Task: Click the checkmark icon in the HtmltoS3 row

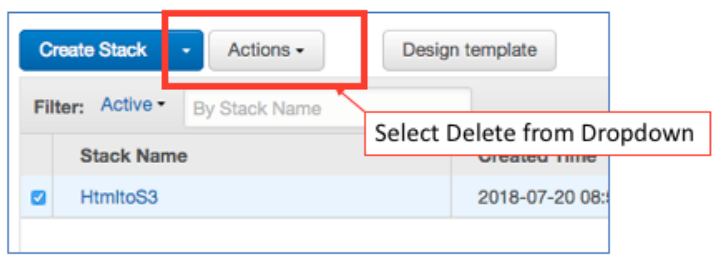Action: click(x=38, y=197)
